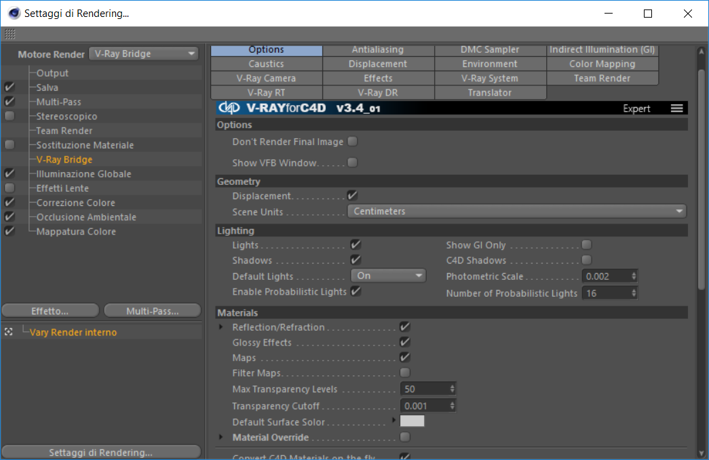Click the Effetto... button
Screen dimensions: 709x460
50,310
